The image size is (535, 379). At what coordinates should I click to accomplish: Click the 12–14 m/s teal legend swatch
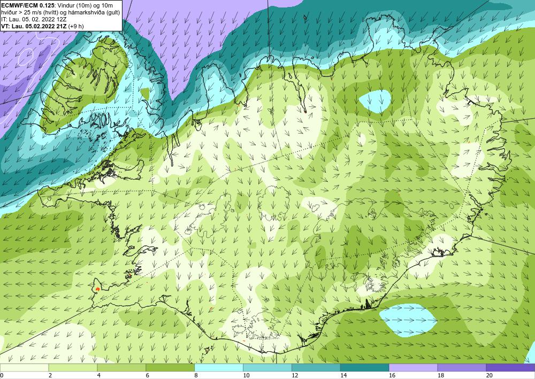coord(316,368)
